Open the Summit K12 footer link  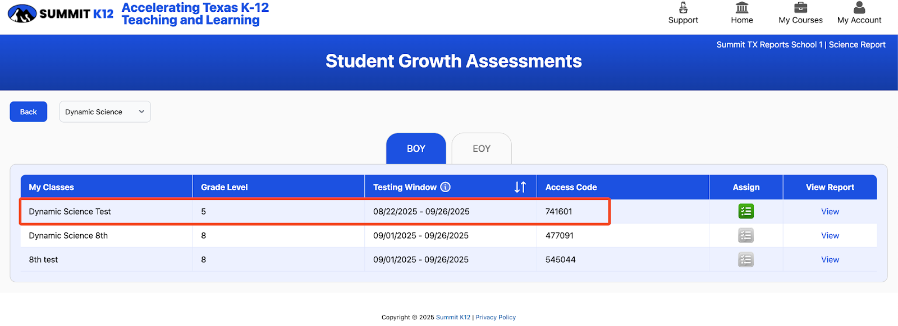pyautogui.click(x=453, y=317)
